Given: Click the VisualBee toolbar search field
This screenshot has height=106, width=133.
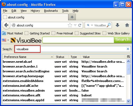Looking at the screenshot, I should [x=78, y=40].
